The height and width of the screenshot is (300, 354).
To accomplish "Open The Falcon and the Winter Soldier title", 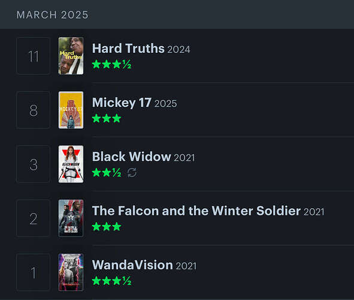I will click(196, 211).
